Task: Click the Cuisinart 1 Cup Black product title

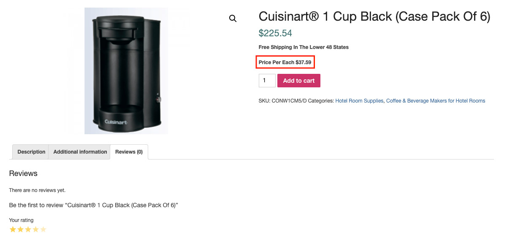Action: point(374,16)
